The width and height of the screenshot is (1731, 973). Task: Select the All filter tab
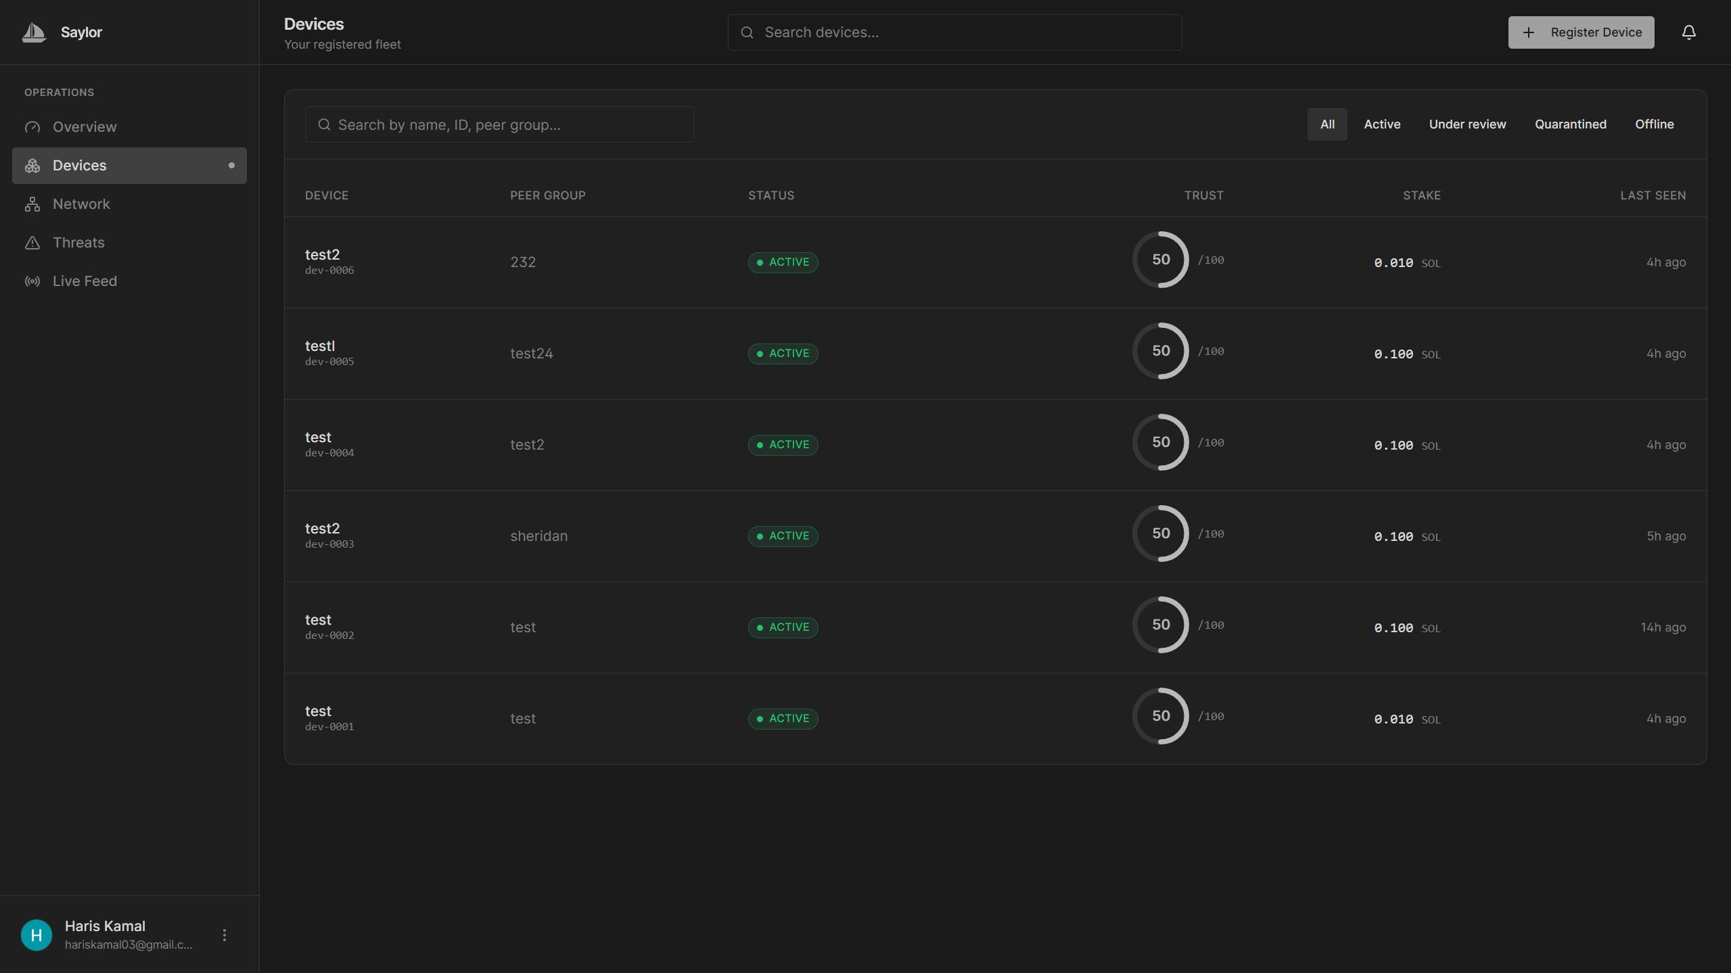(x=1326, y=124)
